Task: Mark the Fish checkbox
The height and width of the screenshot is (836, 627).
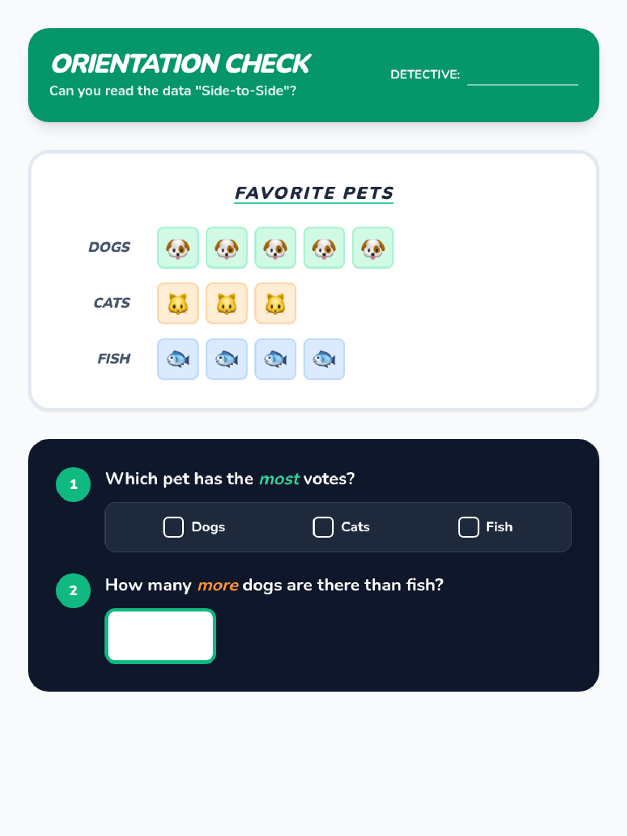Action: pyautogui.click(x=468, y=527)
